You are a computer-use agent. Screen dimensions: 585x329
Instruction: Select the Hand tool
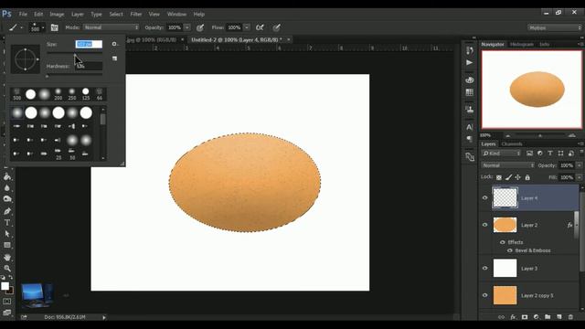point(7,258)
